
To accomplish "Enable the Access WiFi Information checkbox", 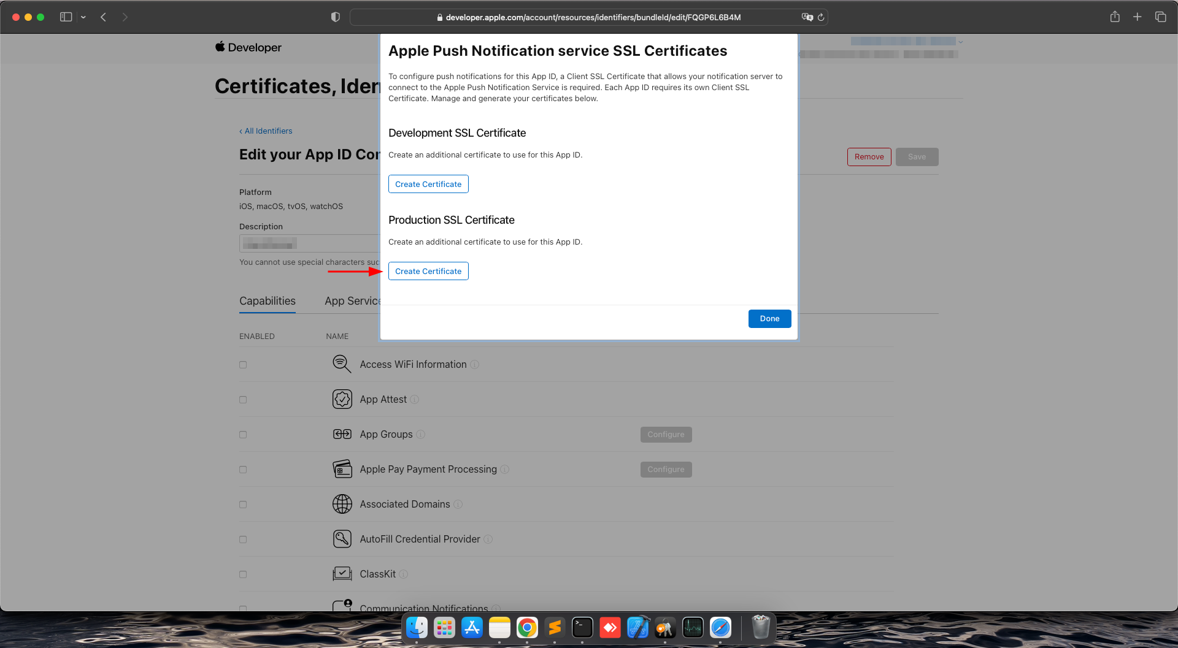I will (x=243, y=365).
